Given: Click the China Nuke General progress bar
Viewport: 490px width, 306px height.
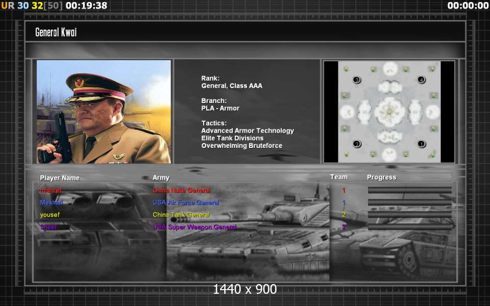Looking at the screenshot, I should click(x=409, y=190).
